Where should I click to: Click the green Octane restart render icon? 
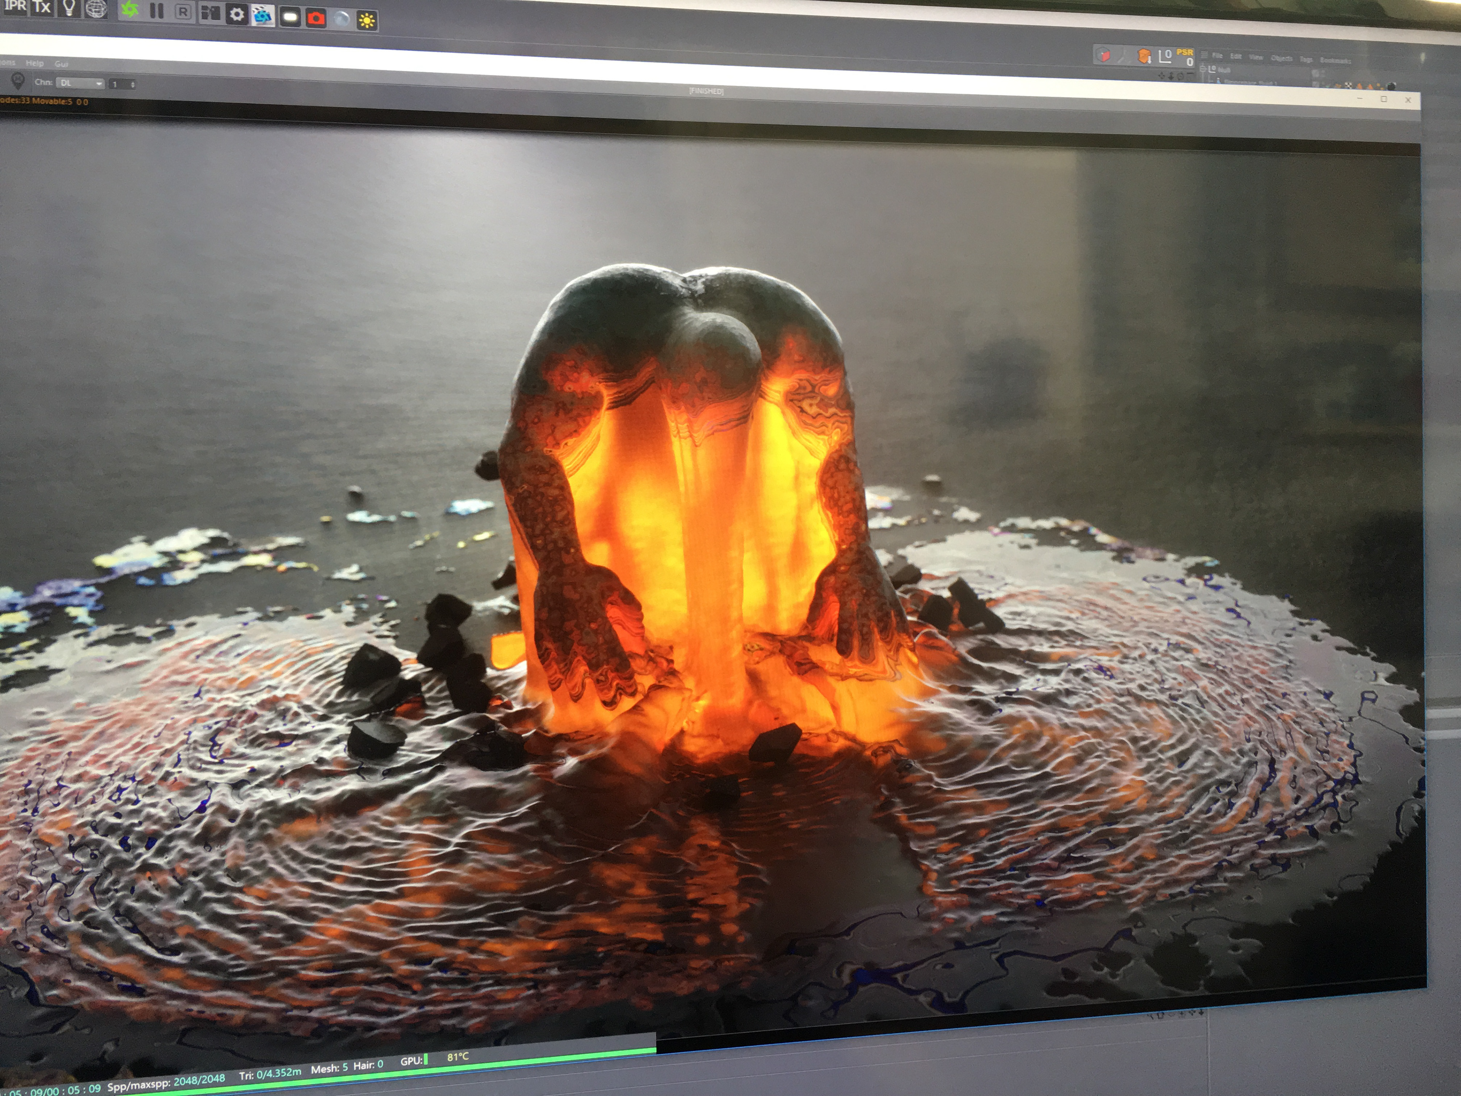pyautogui.click(x=130, y=10)
